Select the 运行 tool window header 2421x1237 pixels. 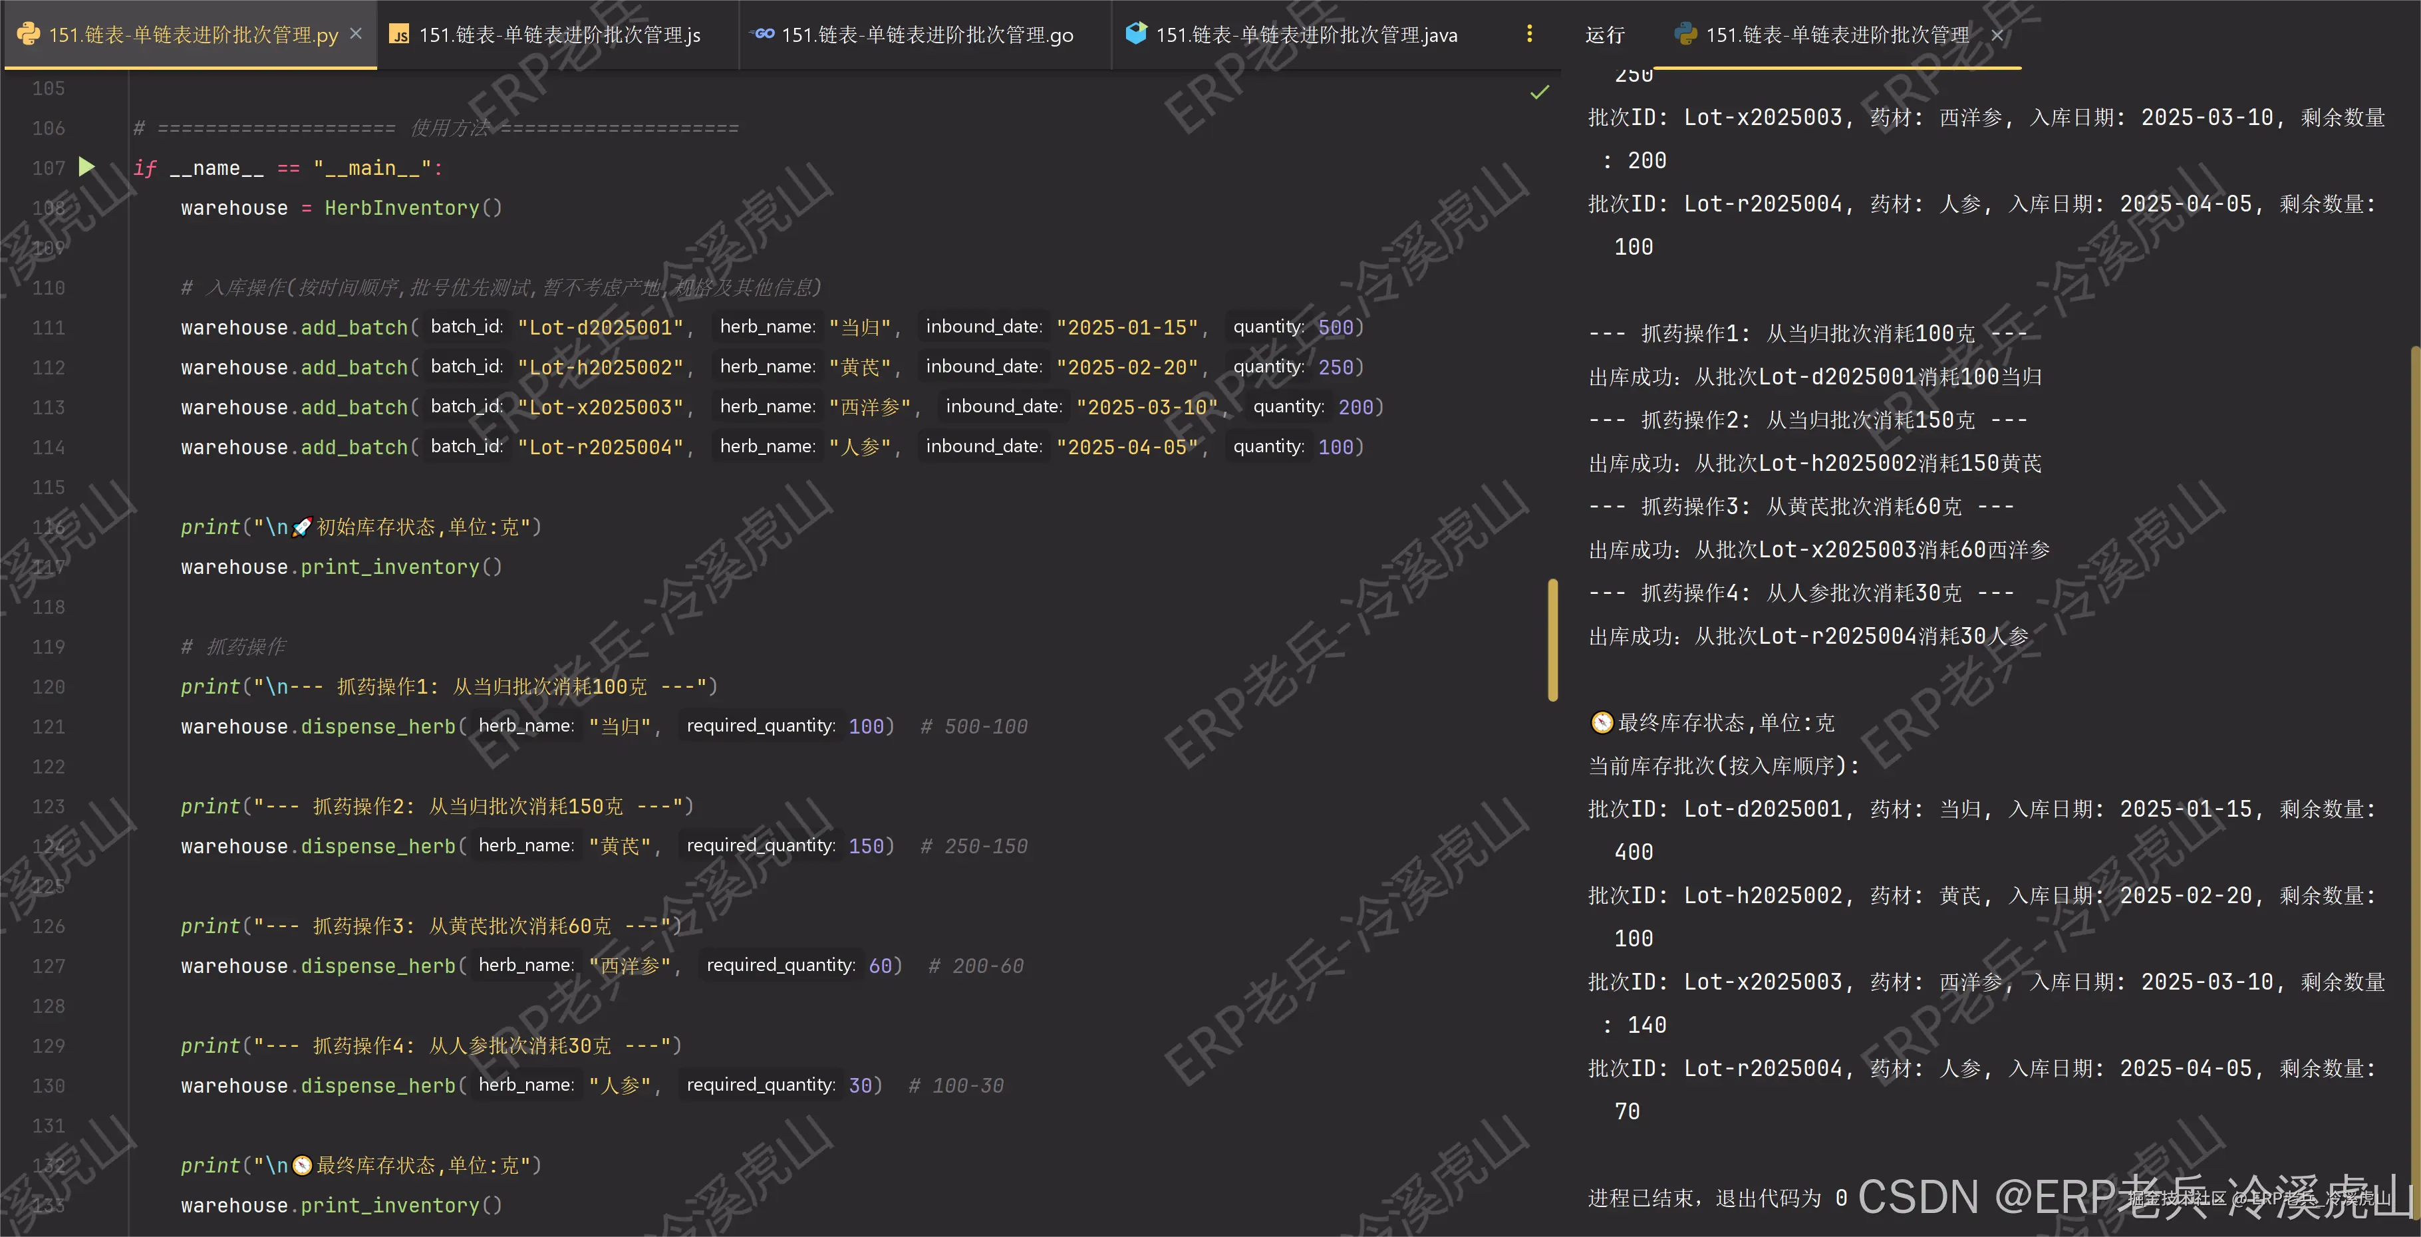[x=1605, y=35]
